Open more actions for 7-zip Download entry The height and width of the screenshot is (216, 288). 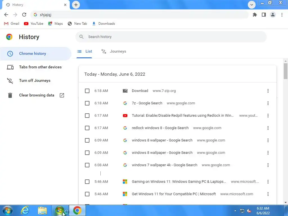tap(268, 91)
